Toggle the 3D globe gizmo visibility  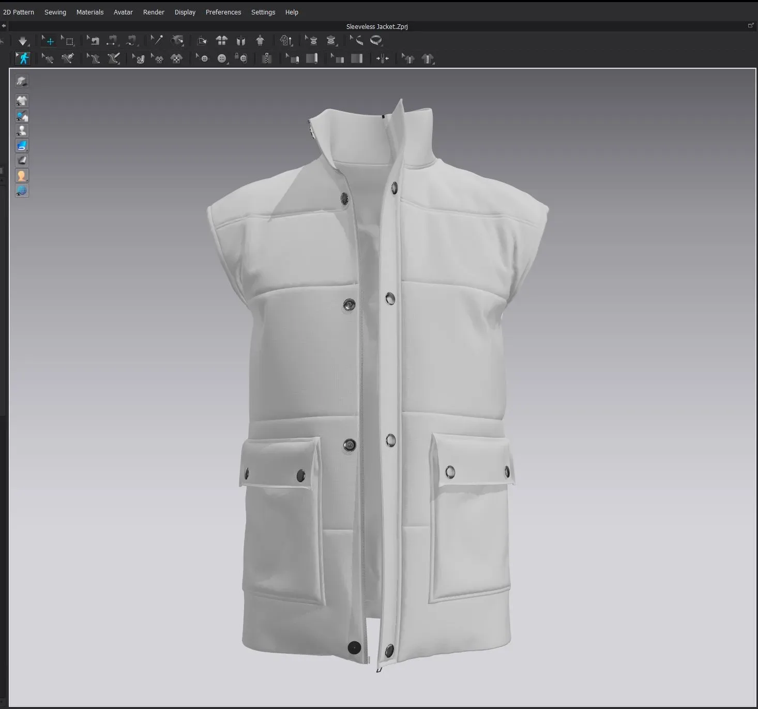(22, 191)
